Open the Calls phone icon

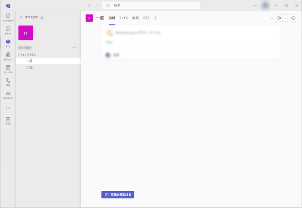8,82
